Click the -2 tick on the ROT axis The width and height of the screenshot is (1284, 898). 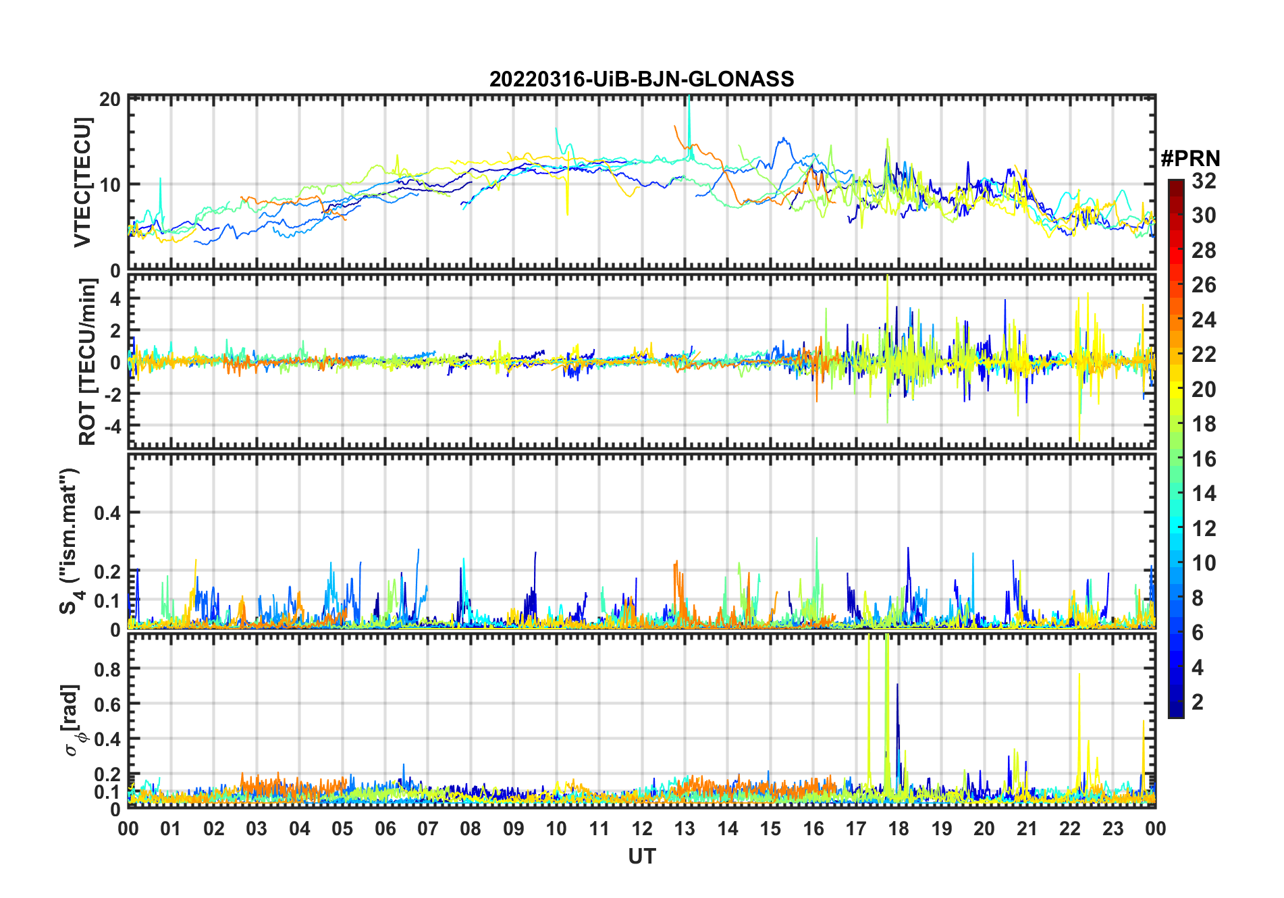(x=112, y=394)
